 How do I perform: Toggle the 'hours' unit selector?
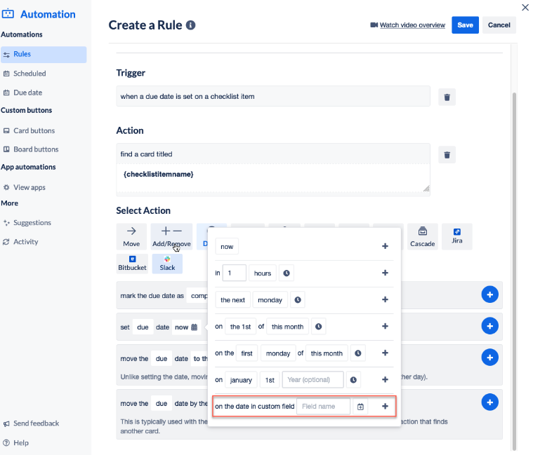[x=263, y=273]
